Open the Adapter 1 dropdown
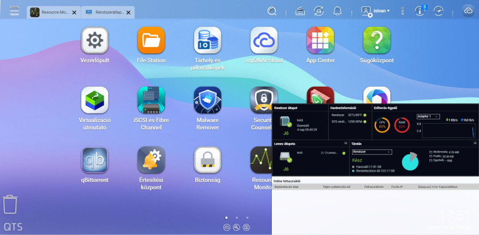This screenshot has width=479, height=235. tap(428, 116)
